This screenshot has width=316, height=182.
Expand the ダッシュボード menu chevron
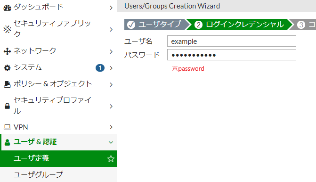111,8
